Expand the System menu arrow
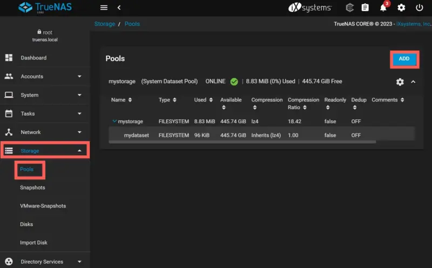 pyautogui.click(x=79, y=95)
